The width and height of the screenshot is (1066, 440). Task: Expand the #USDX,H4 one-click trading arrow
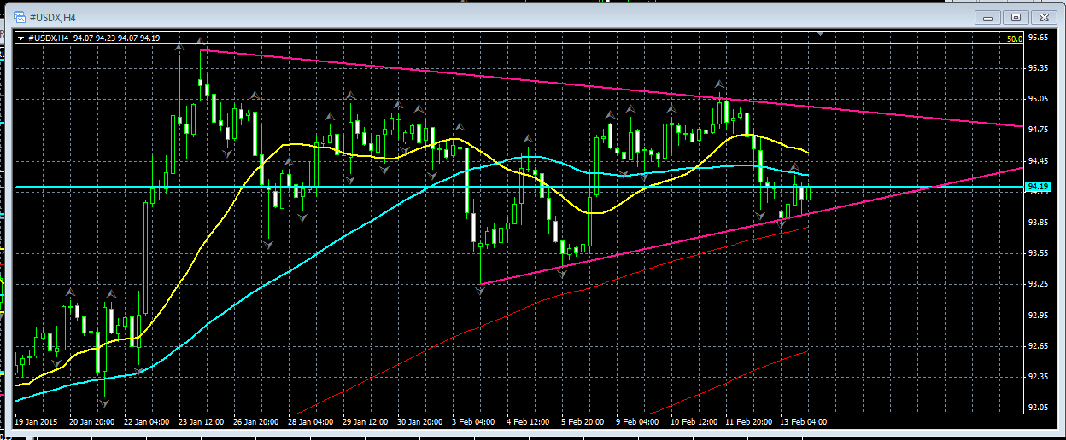[22, 38]
